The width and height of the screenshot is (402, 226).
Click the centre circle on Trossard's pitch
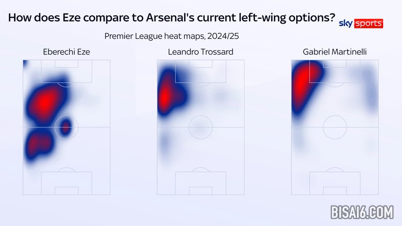click(200, 127)
